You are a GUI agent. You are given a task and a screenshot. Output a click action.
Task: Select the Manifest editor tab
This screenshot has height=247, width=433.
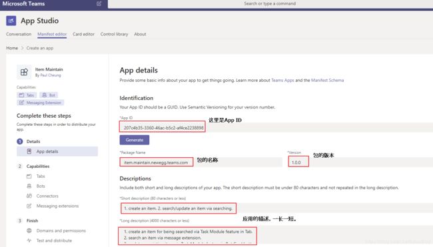(52, 34)
